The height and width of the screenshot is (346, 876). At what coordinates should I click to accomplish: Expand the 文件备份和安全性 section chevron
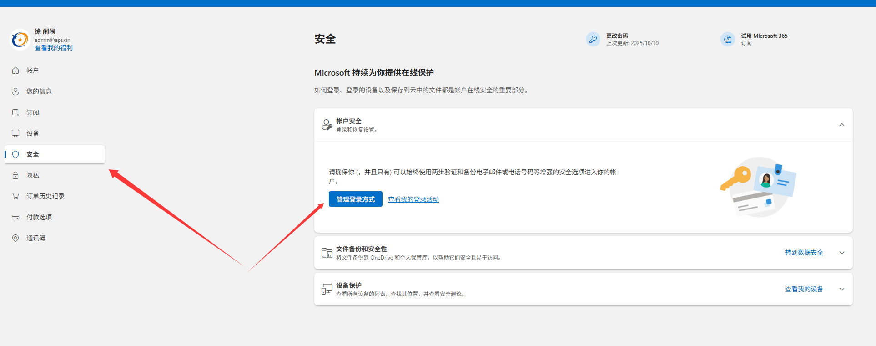click(841, 253)
